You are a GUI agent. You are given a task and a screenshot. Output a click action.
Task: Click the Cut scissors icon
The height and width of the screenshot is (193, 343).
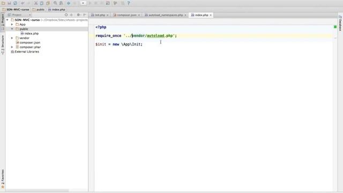pos(36,3)
